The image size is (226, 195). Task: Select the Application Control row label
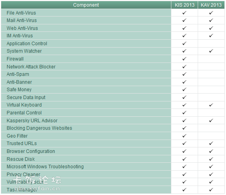27,44
